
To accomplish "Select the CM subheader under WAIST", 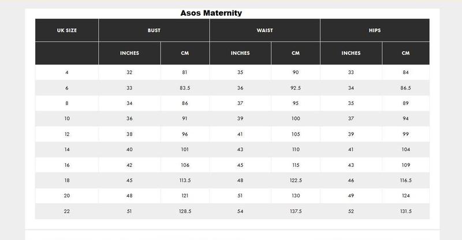I will [x=296, y=53].
